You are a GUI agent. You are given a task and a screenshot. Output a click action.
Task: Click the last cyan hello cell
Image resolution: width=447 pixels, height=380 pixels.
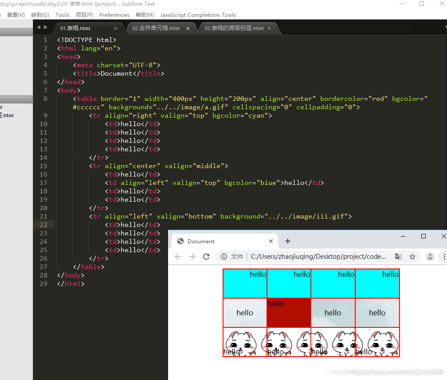point(377,284)
